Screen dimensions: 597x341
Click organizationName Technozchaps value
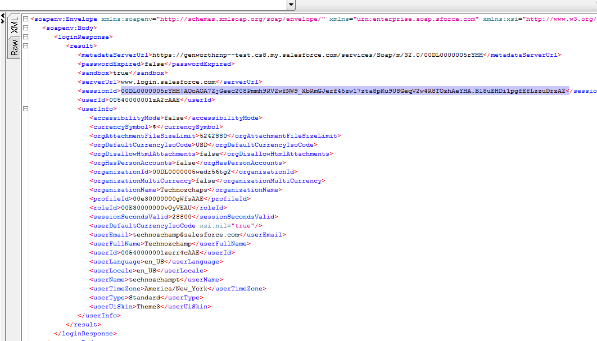pyautogui.click(x=183, y=190)
